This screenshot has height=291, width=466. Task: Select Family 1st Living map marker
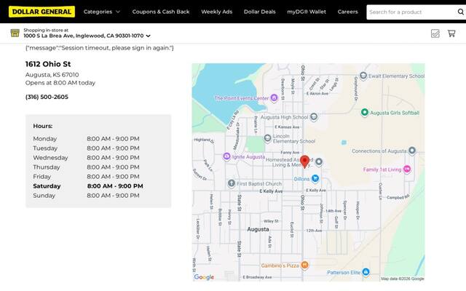coord(407,170)
